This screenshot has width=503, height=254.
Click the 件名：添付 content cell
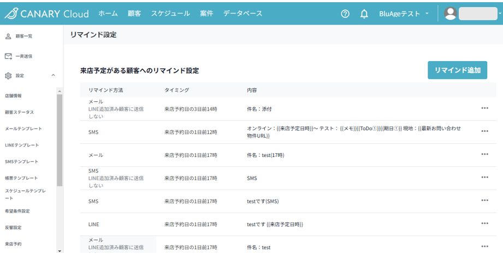[259, 109]
